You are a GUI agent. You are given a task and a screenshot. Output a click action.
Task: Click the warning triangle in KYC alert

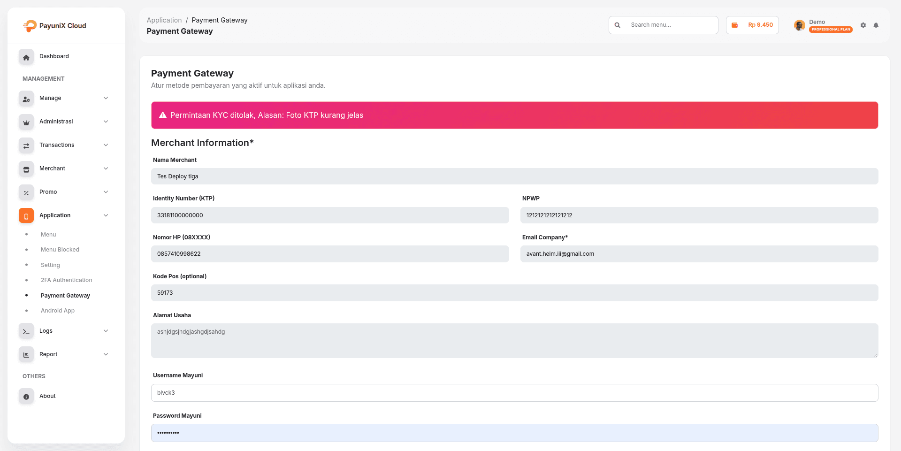[x=163, y=115]
